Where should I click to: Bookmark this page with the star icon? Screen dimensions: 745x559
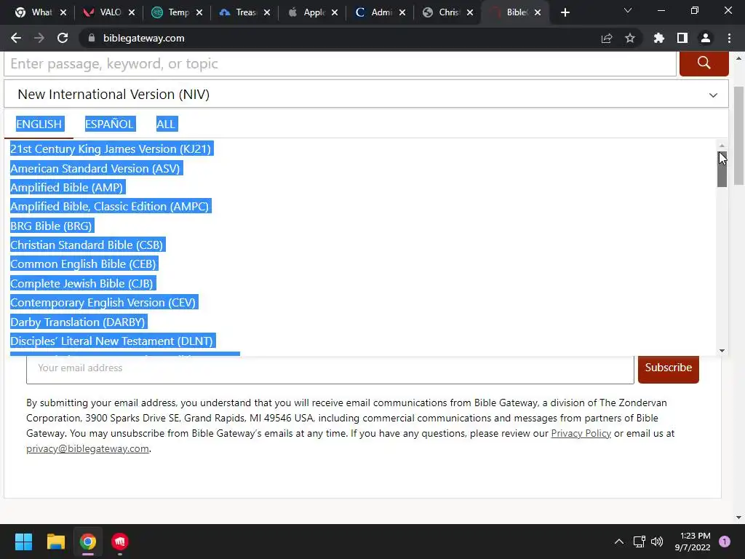pyautogui.click(x=630, y=38)
